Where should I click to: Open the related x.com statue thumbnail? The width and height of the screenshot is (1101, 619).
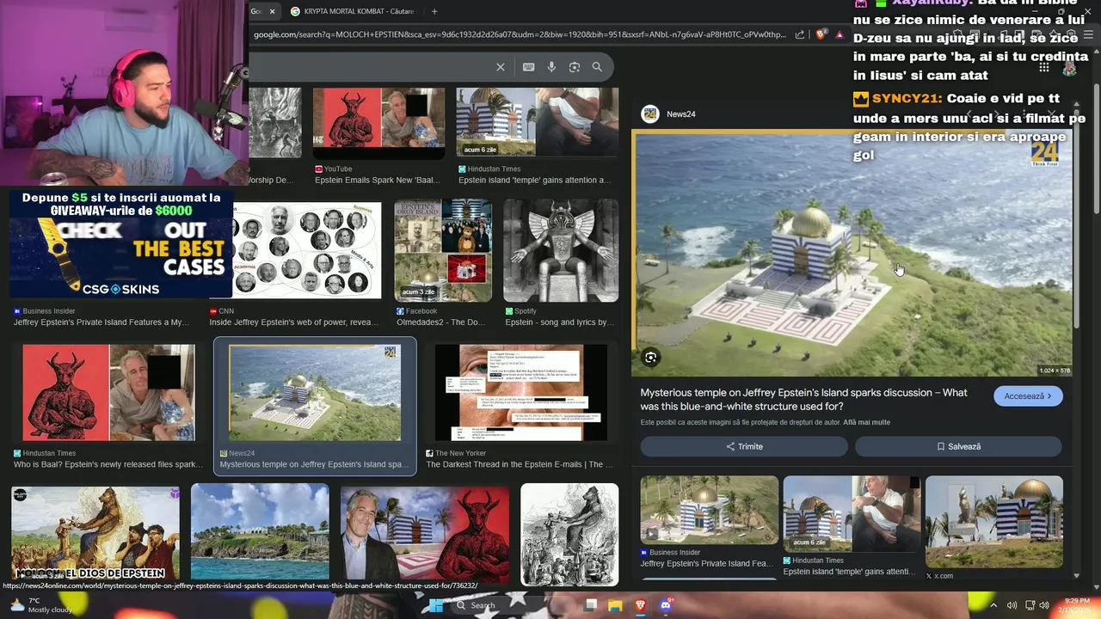[x=994, y=522]
